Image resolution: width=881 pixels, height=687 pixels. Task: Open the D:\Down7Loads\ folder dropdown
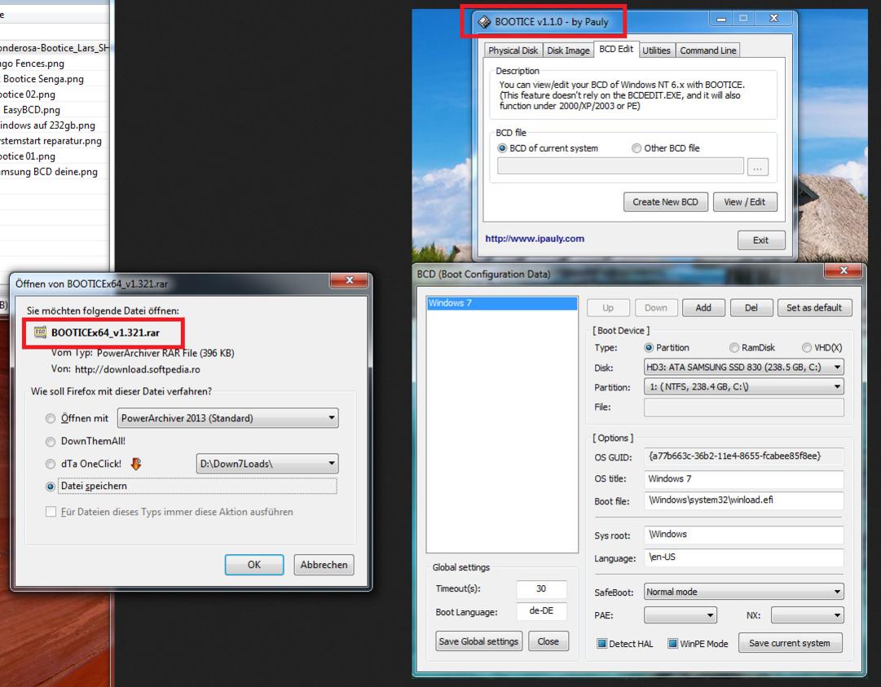point(267,464)
